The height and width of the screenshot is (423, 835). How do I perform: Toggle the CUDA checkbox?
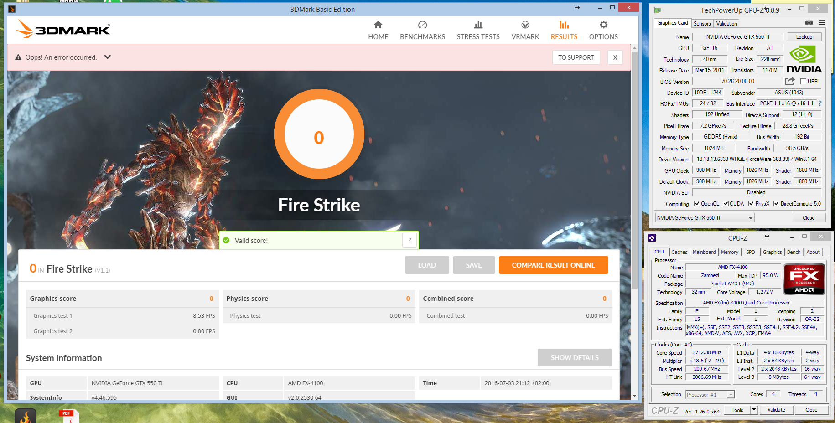point(726,204)
